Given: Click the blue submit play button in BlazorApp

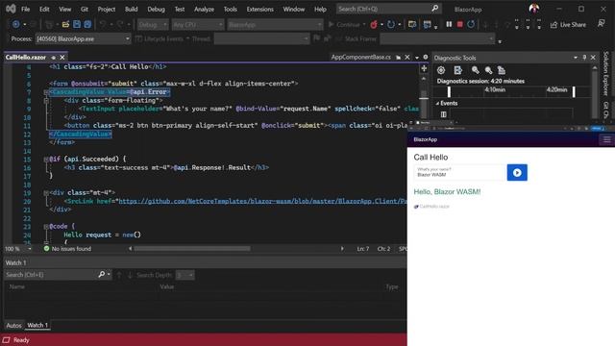Looking at the screenshot, I should pyautogui.click(x=517, y=173).
